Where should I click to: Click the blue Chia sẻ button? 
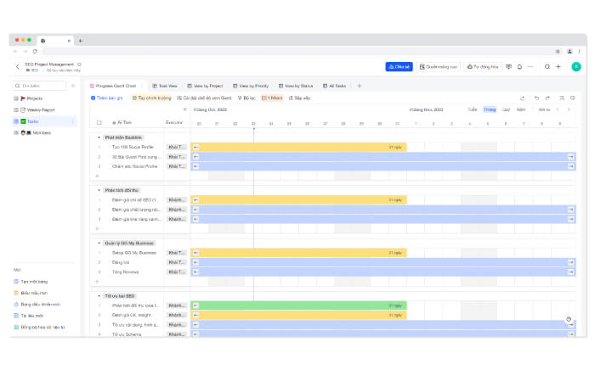(399, 66)
